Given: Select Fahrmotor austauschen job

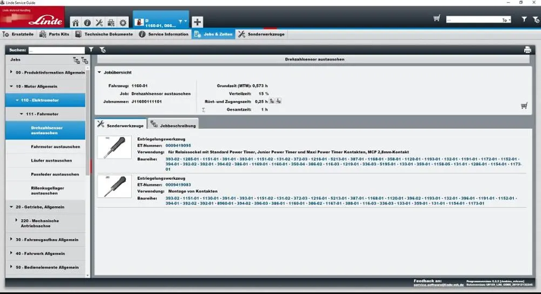Looking at the screenshot, I should click(x=55, y=147).
